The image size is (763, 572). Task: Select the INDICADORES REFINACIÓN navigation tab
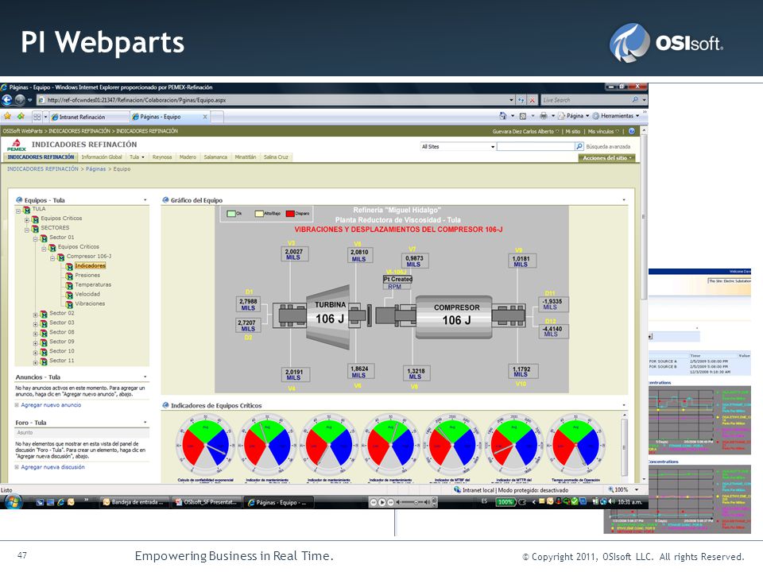click(41, 157)
